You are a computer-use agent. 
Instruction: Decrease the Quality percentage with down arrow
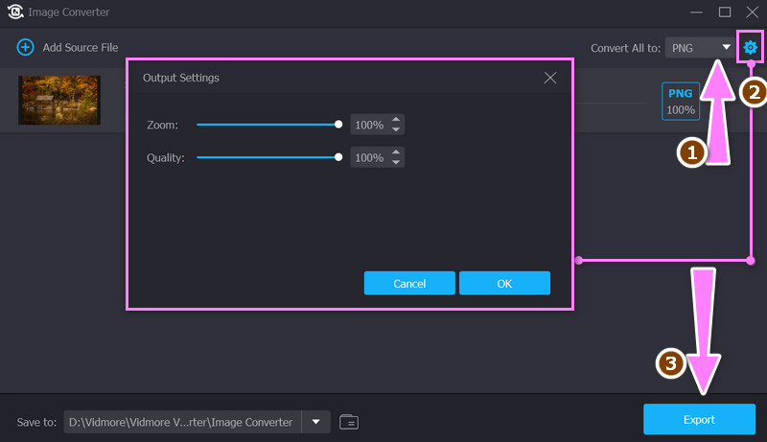(397, 162)
